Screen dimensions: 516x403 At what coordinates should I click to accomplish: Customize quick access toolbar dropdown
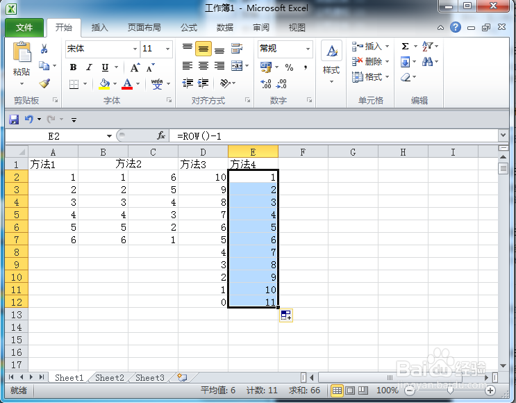(x=74, y=120)
